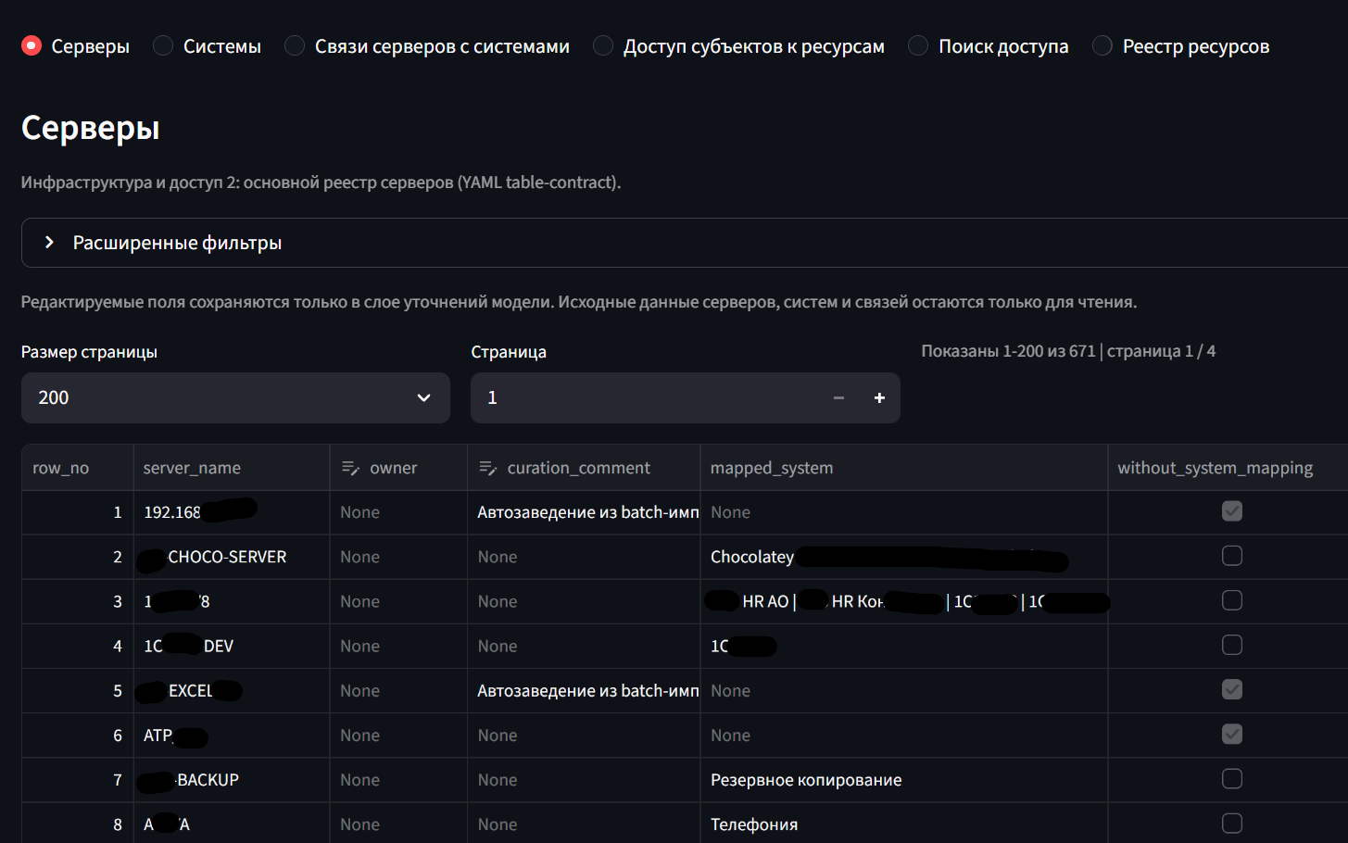Click the Телефония mapped_system cell

904,824
